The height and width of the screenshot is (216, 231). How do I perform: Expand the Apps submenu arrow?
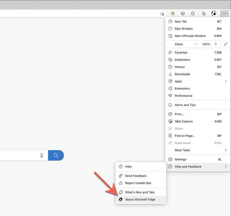coord(226,81)
